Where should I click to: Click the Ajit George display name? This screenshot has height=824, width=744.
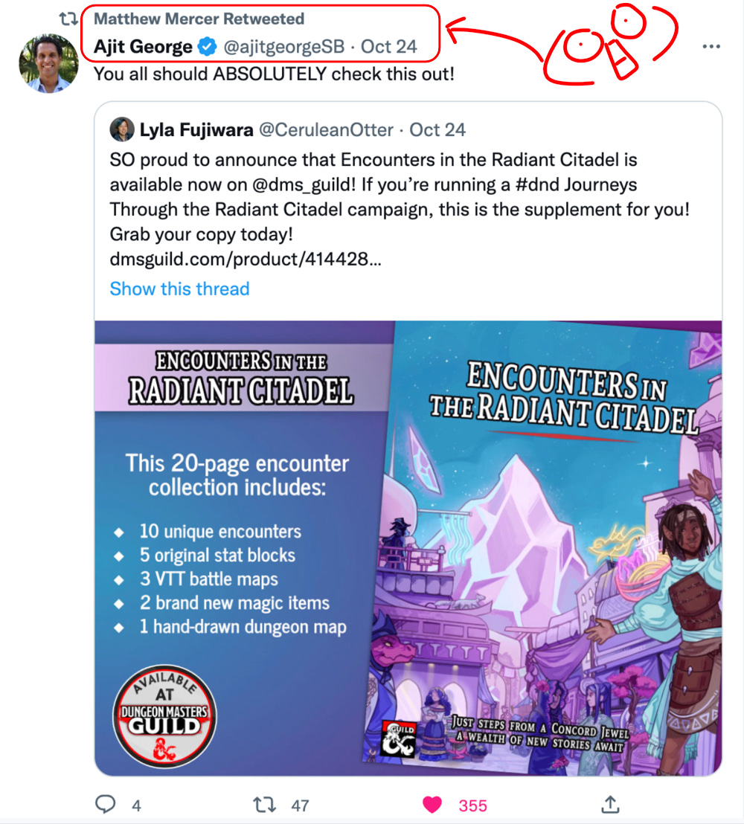pyautogui.click(x=143, y=47)
